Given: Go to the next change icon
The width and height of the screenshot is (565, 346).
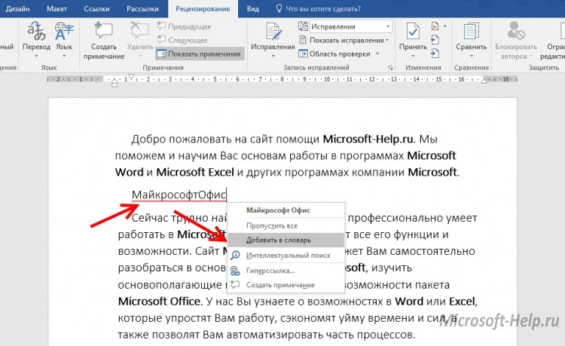Looking at the screenshot, I should [435, 54].
